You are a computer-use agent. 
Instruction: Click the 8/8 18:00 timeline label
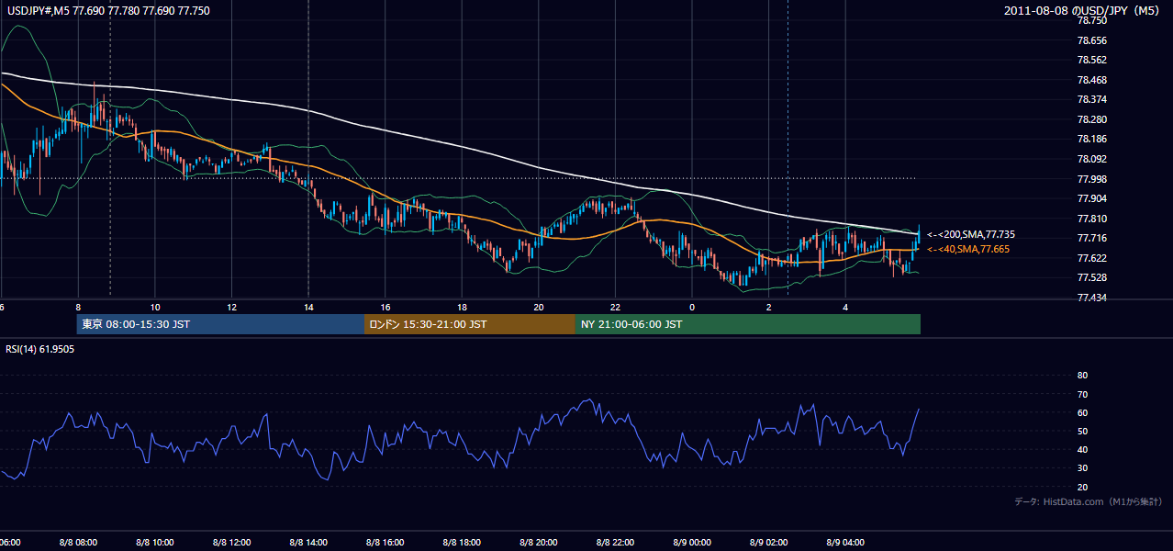462,542
